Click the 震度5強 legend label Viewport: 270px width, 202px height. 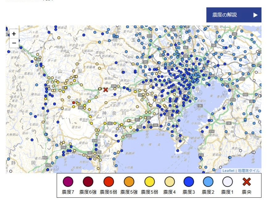click(129, 192)
